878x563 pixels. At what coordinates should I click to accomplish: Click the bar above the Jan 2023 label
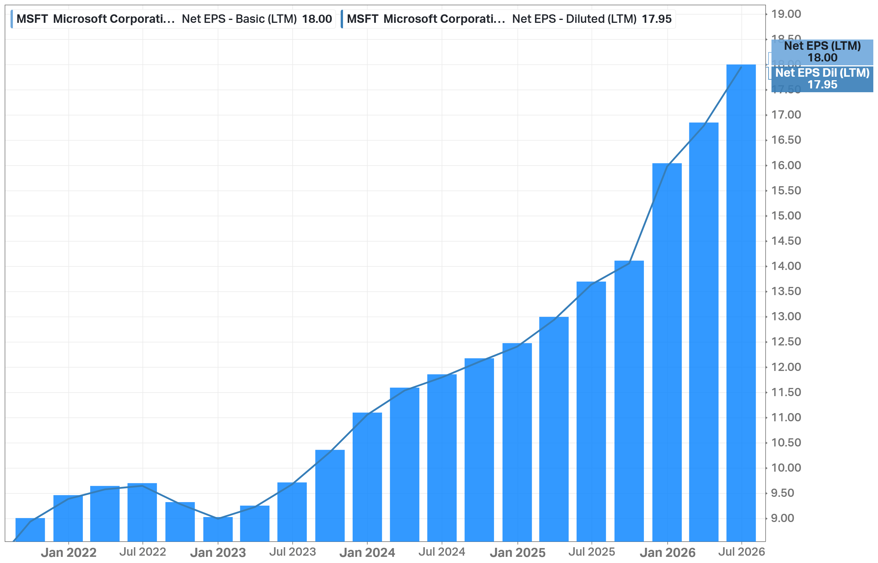click(x=218, y=529)
